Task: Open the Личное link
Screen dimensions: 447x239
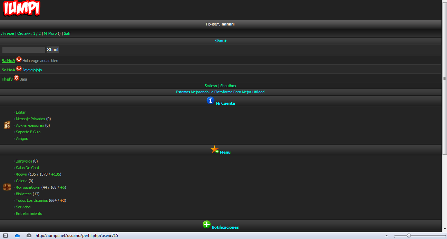Action: point(8,34)
